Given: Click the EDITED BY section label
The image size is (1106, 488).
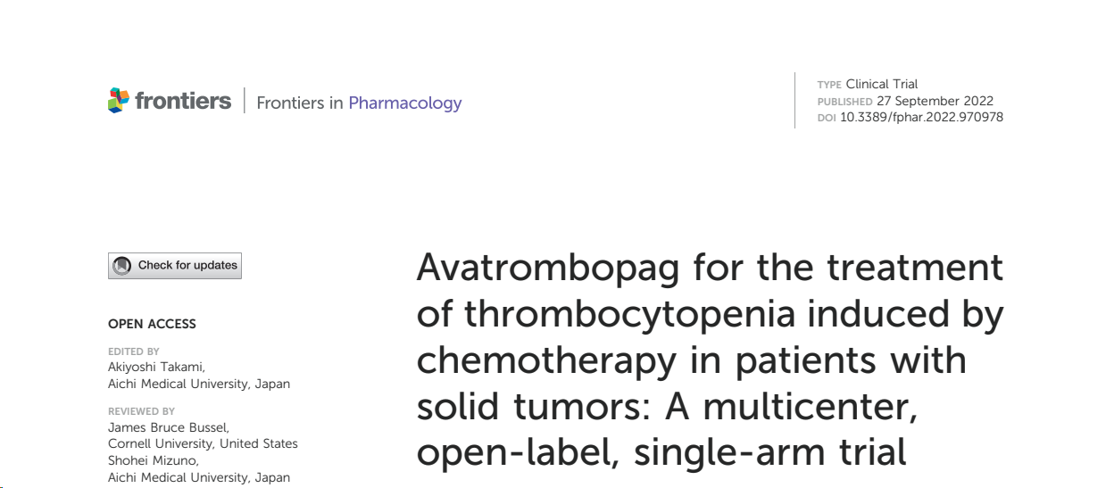Looking at the screenshot, I should (134, 352).
